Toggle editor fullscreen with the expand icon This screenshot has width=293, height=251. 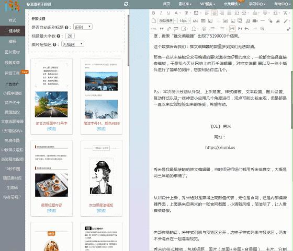[289, 29]
